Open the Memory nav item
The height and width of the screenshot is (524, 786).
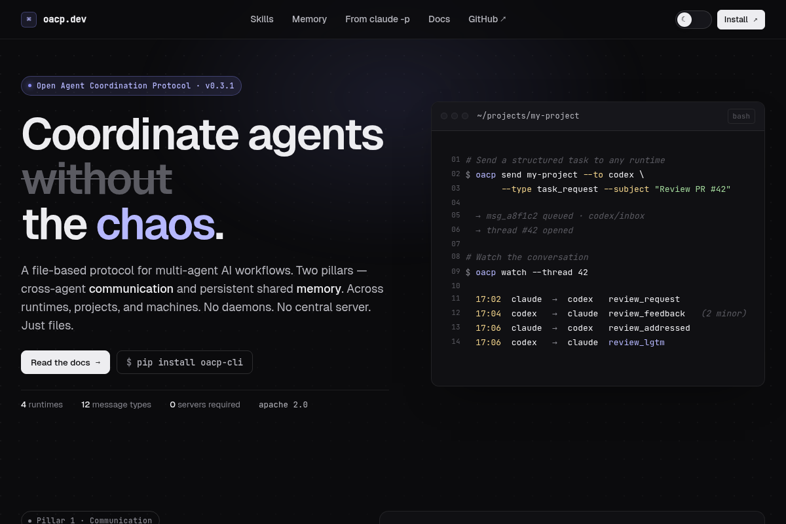309,20
